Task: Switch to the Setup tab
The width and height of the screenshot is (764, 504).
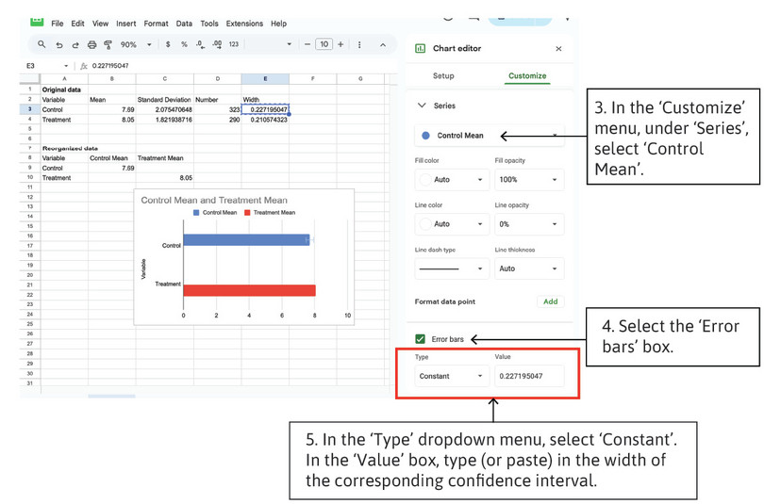Action: point(443,76)
